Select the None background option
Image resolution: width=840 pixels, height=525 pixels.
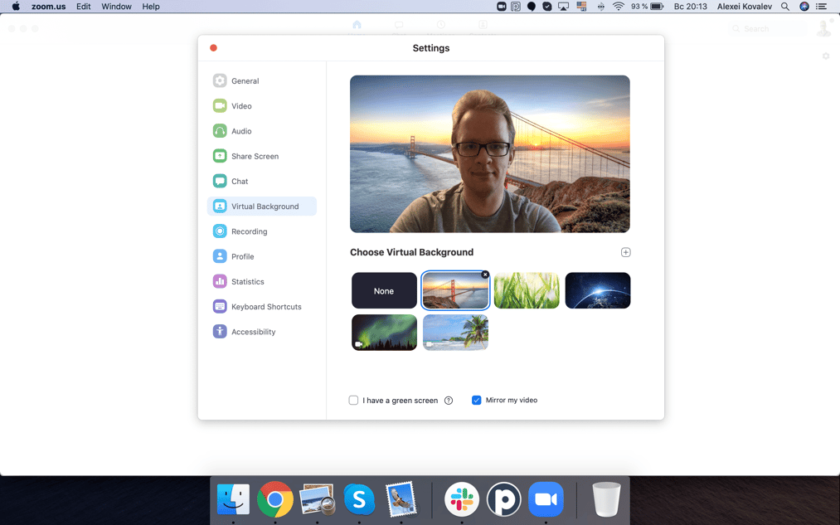(384, 290)
